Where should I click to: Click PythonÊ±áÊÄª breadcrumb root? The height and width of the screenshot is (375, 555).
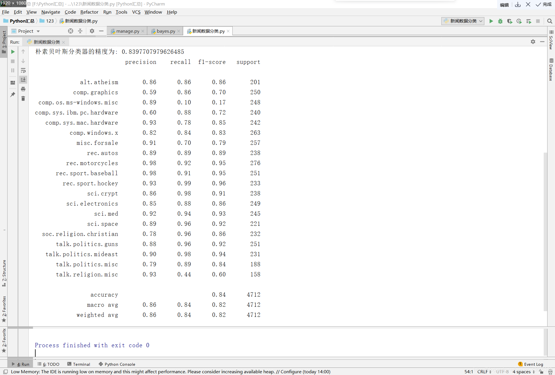(19, 21)
